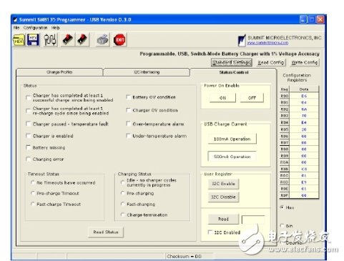
Task: Click data cell D6 of register R00
Action: [x=304, y=96]
